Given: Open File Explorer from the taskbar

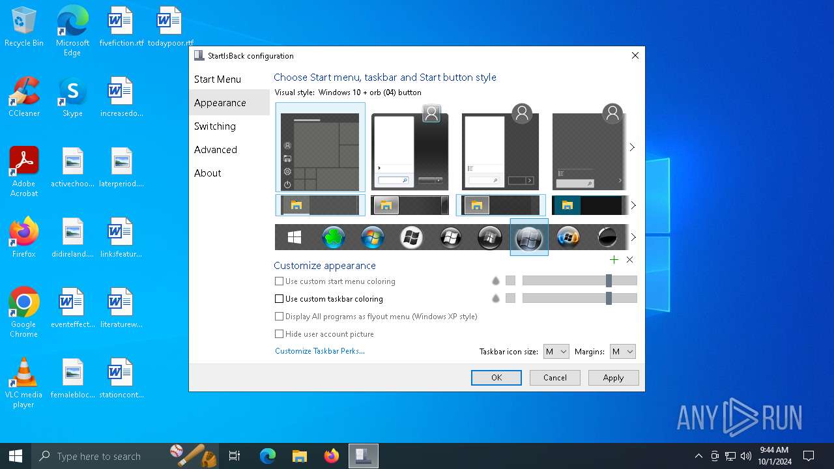Looking at the screenshot, I should click(300, 456).
